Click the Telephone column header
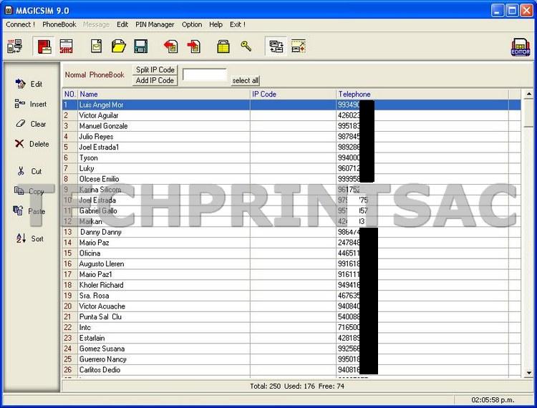Viewport: 537px width, 408px height. [422, 94]
